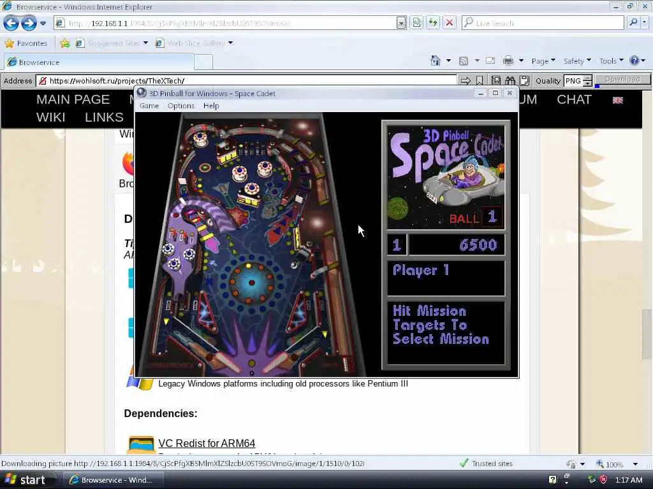
Task: Click the Print icon in command bar
Action: point(508,61)
